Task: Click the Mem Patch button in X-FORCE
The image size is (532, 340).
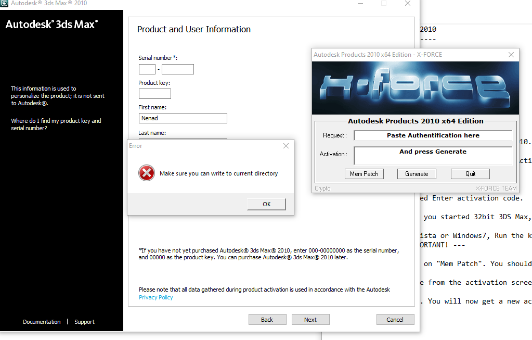Action: pos(364,174)
